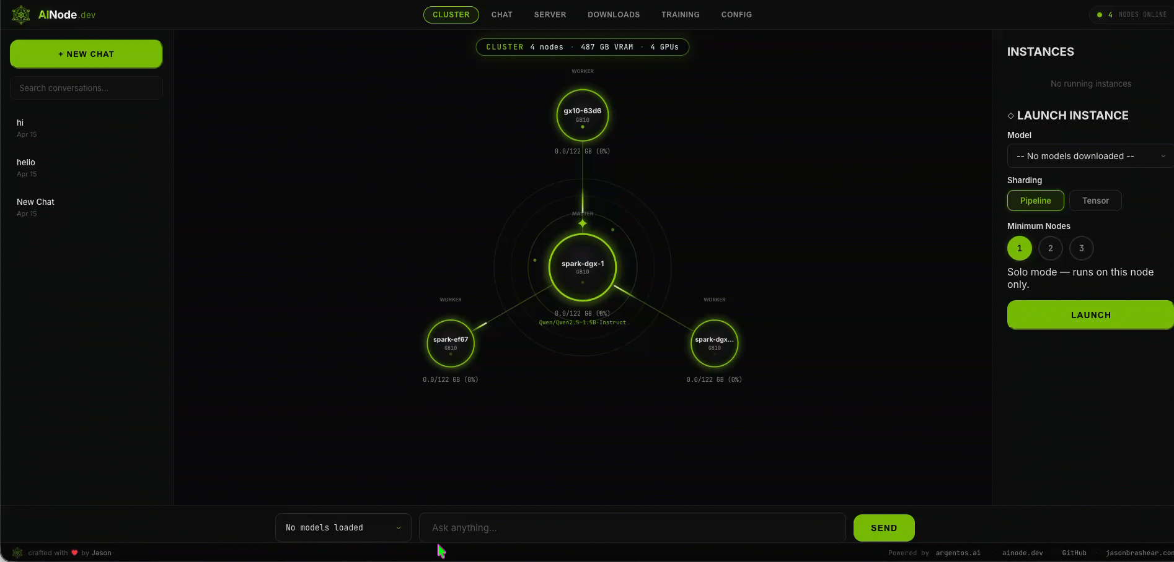
Task: Open the Model dropdown in Launch Instance
Action: [1090, 156]
